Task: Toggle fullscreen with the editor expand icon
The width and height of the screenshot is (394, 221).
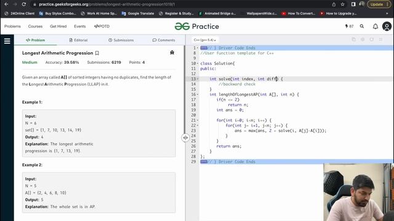Action: (380, 39)
